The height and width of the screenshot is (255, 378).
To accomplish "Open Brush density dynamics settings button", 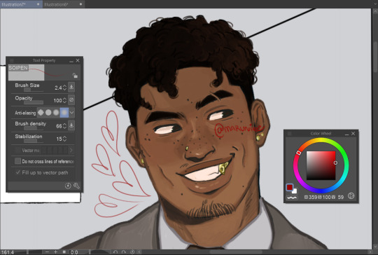I will click(71, 125).
